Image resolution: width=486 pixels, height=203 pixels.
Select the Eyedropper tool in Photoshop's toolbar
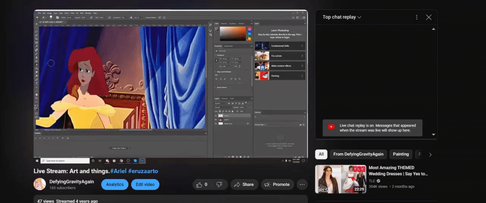click(36, 46)
